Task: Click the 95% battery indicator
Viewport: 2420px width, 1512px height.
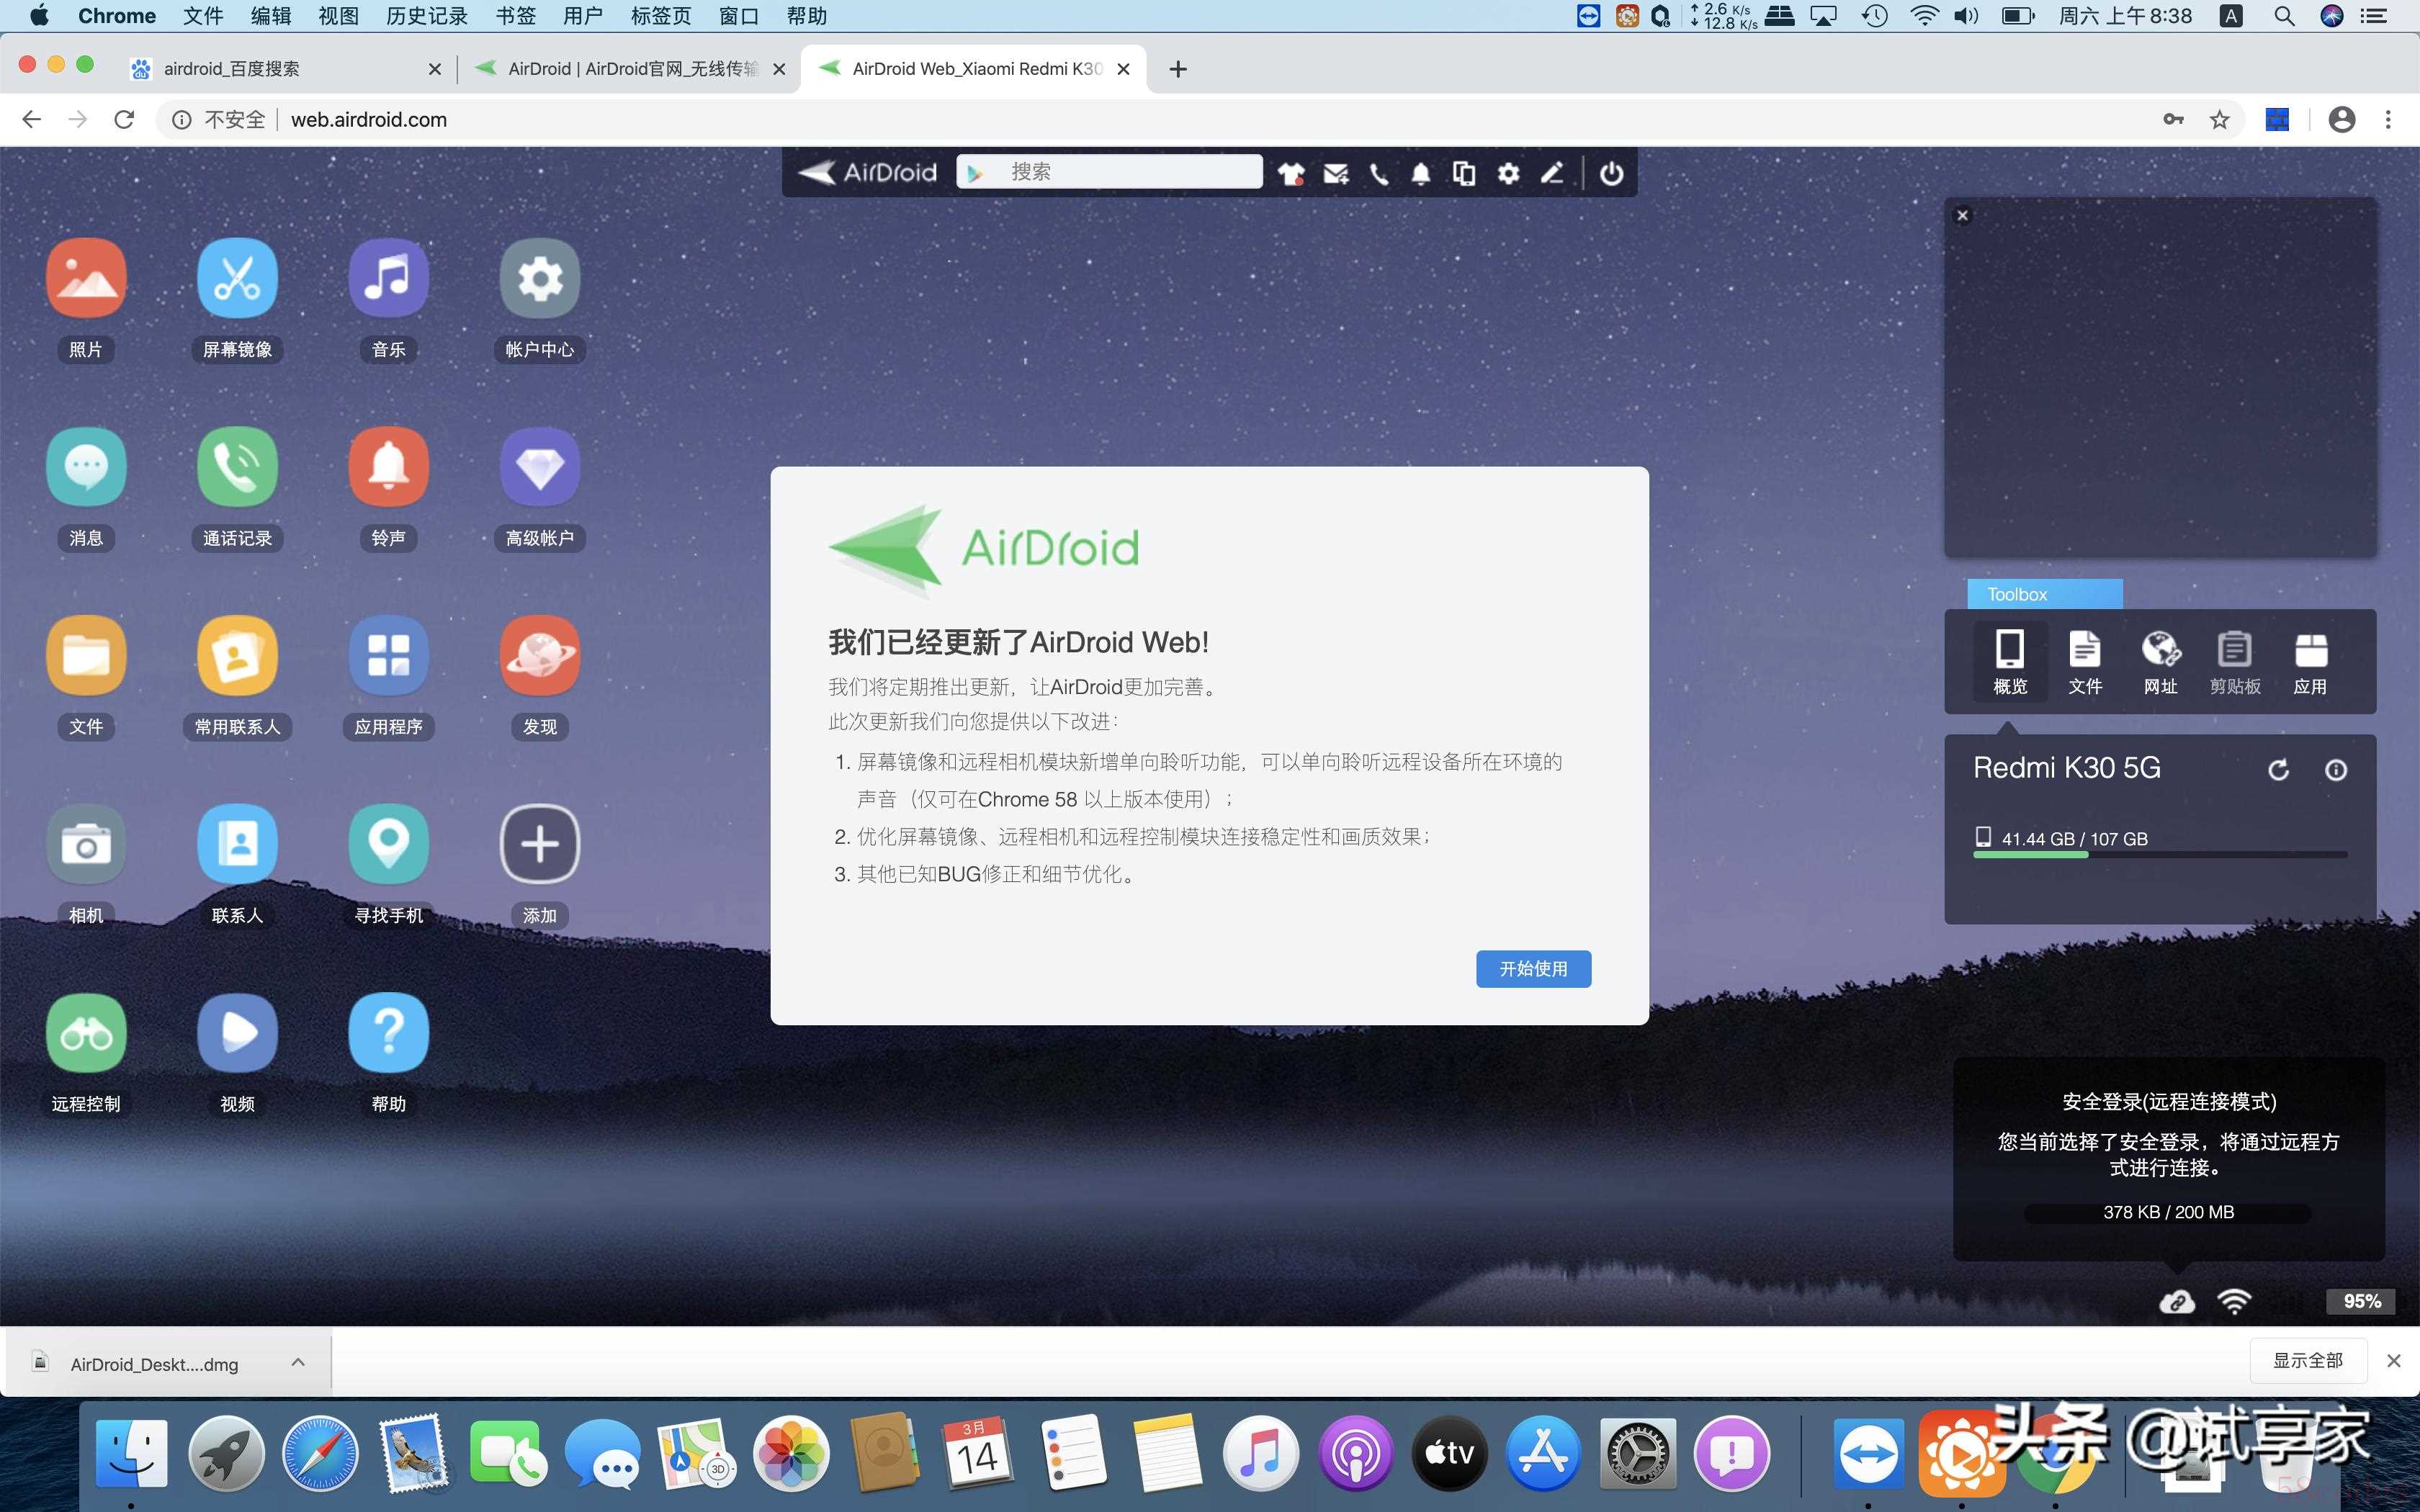Action: [2361, 1301]
